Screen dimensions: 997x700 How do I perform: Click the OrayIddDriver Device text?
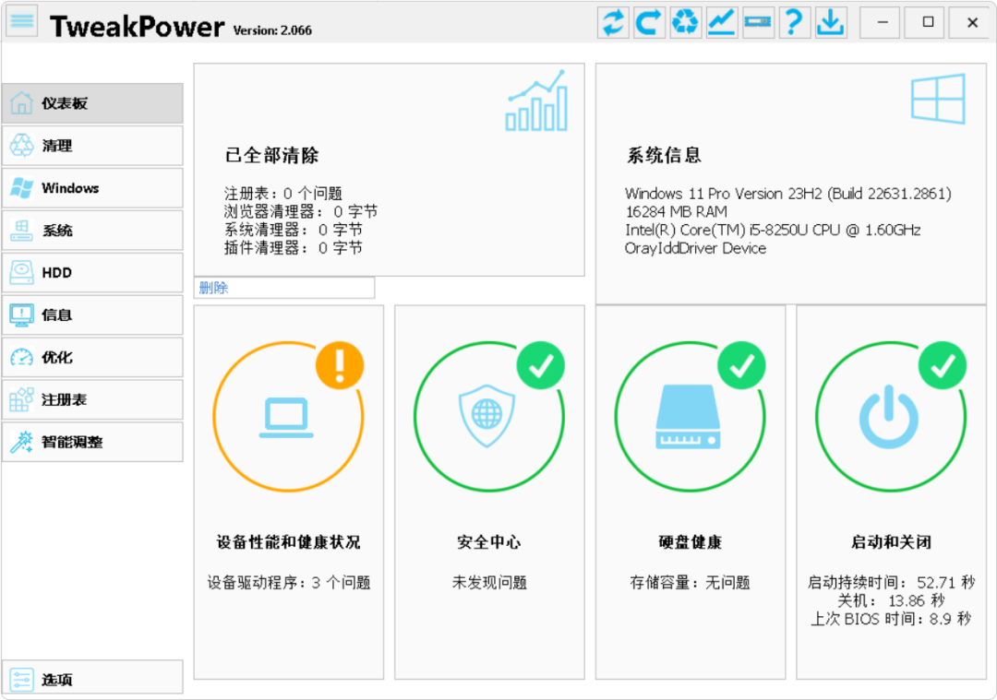coord(695,248)
